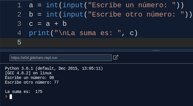Click the console line "[GCC 4.8.2] on linux"
Viewport: 193px width, 106px height.
click(x=28, y=73)
